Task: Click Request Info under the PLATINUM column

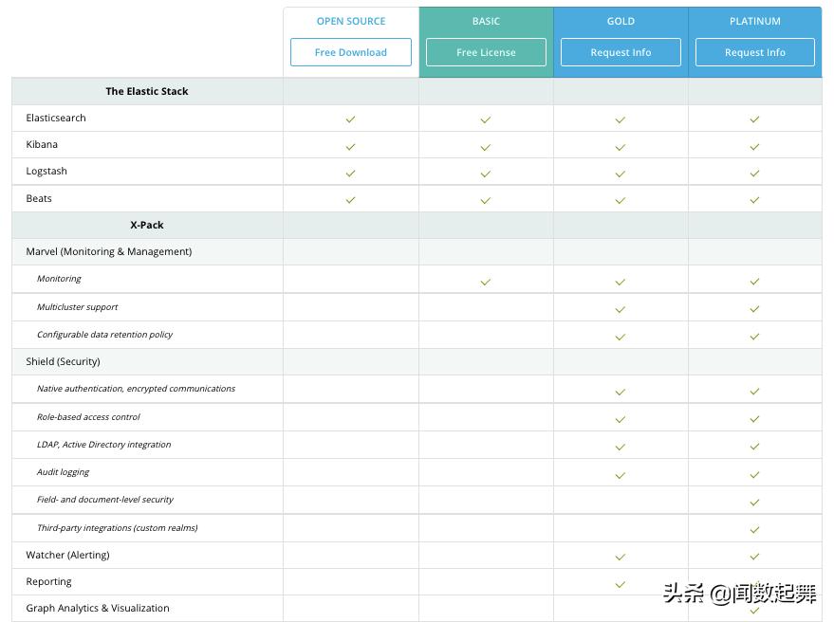Action: [754, 52]
